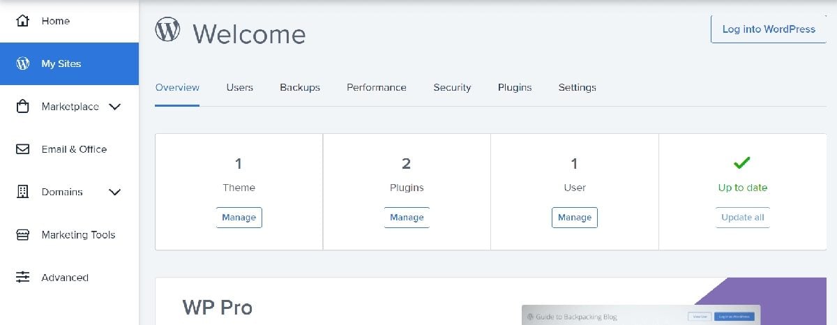Select the My Sites sidebar item
The width and height of the screenshot is (837, 325).
pos(70,63)
